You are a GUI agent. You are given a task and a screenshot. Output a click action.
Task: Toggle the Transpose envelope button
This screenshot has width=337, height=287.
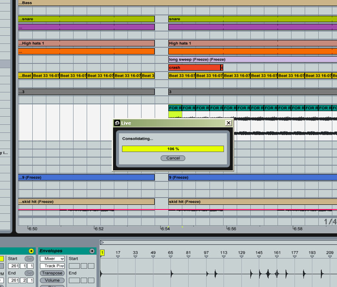pos(52,273)
